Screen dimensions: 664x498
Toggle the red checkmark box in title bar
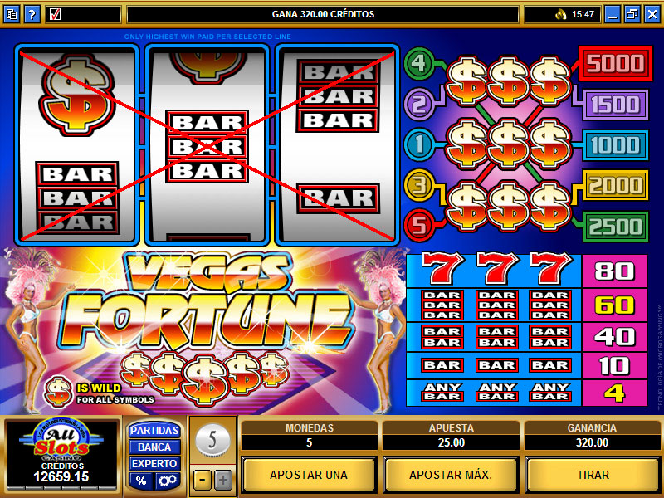[x=55, y=14]
